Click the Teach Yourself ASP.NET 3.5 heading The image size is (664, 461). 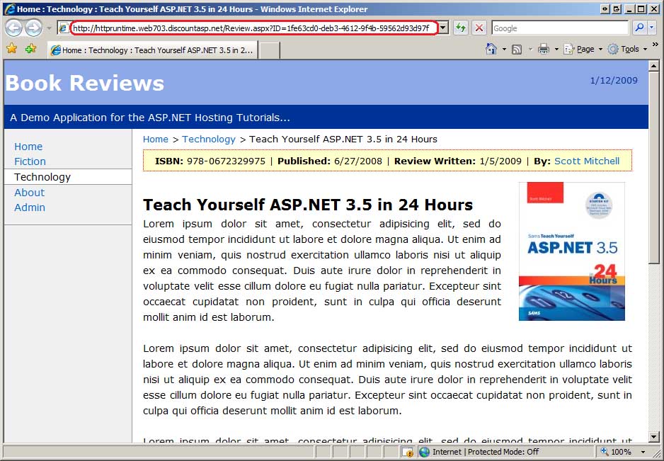pyautogui.click(x=308, y=205)
